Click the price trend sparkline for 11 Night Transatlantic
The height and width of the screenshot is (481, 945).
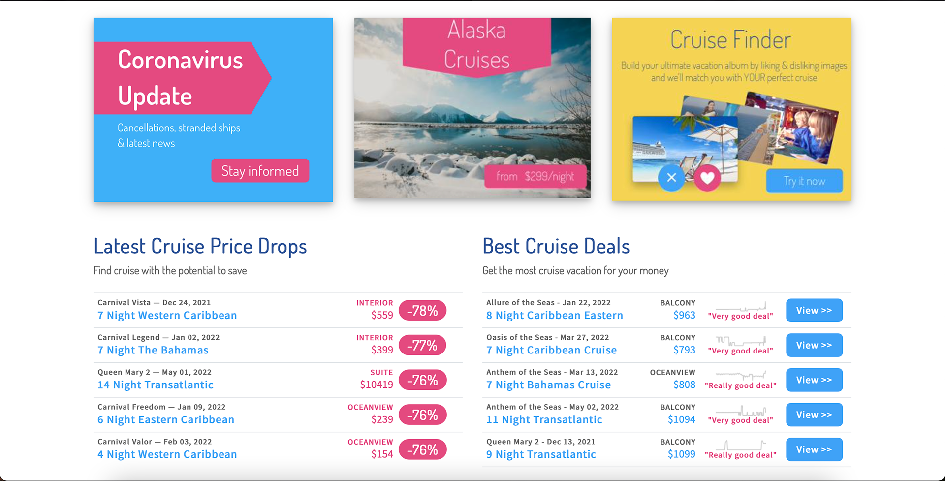coord(740,411)
